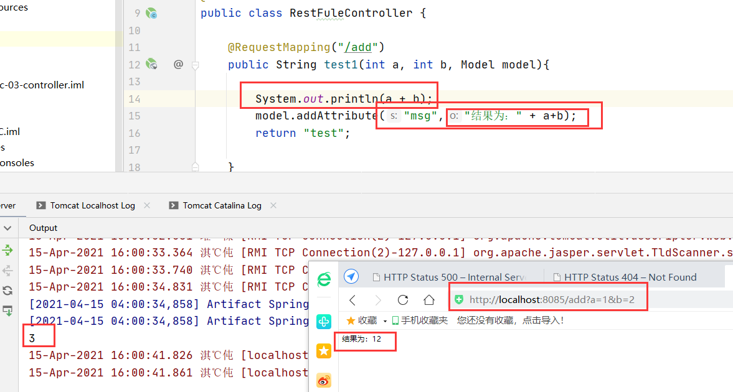Image resolution: width=733 pixels, height=392 pixels.
Task: Close the Tomcat Catalina Log tab
Action: tap(273, 205)
